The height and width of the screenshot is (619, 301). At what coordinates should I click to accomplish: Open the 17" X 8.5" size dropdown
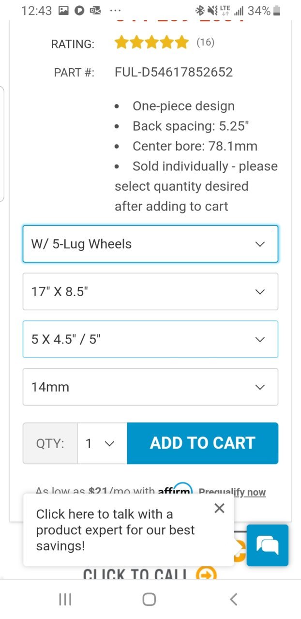pyautogui.click(x=150, y=291)
